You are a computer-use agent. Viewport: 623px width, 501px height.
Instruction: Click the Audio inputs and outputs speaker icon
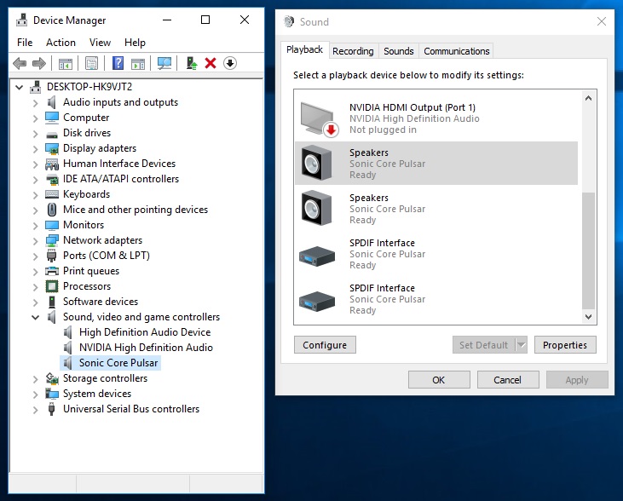pyautogui.click(x=52, y=102)
